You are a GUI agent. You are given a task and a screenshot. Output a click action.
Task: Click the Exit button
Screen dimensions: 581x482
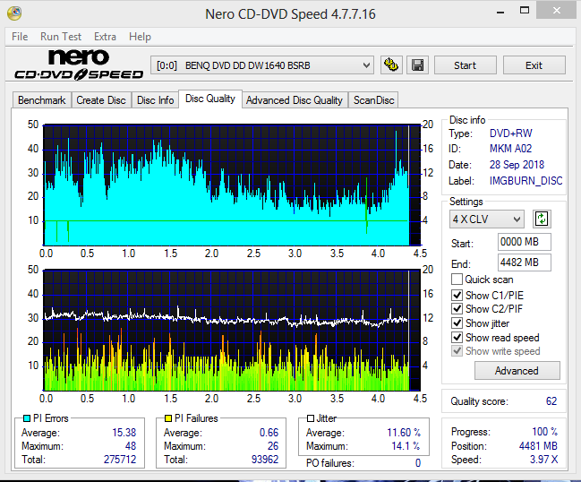click(x=534, y=65)
